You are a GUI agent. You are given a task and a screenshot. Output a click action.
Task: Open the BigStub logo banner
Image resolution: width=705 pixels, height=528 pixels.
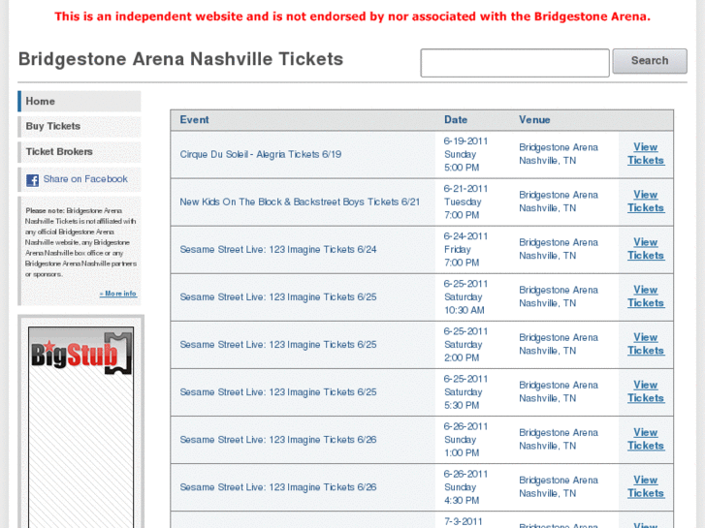pos(80,353)
